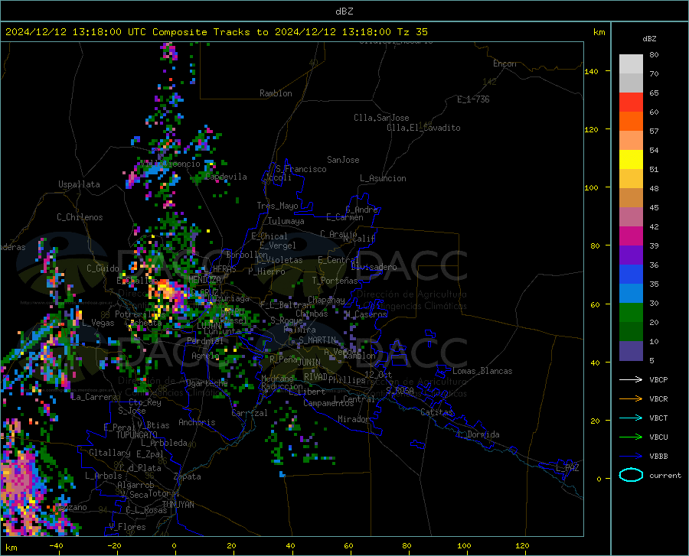
Task: Click the L_PAZ label at right edge
Action: click(567, 468)
